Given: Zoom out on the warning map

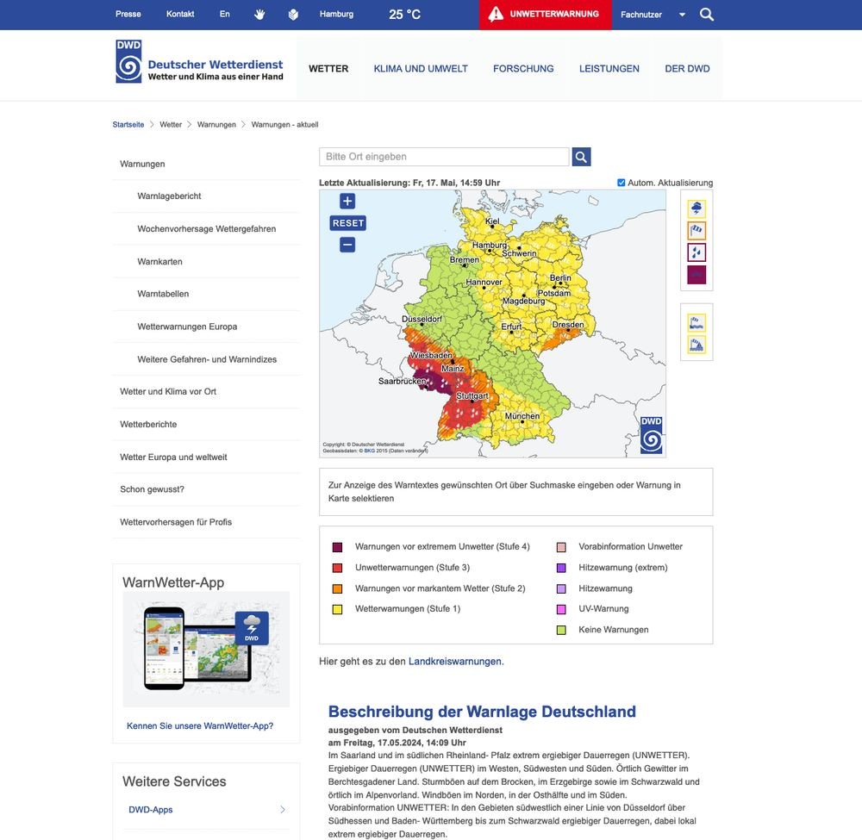Looking at the screenshot, I should tap(347, 245).
